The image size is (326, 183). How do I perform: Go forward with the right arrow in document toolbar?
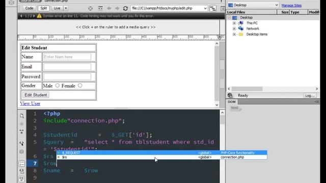pos(117,8)
